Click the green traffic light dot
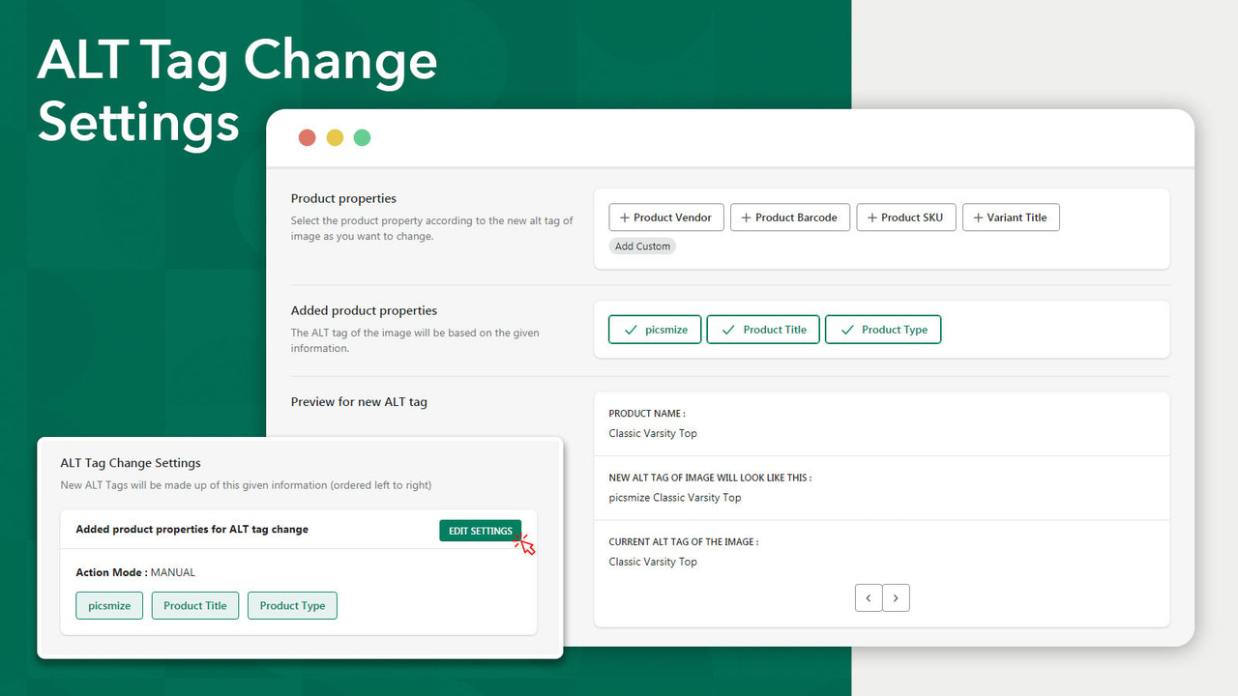The image size is (1238, 696). pyautogui.click(x=362, y=137)
